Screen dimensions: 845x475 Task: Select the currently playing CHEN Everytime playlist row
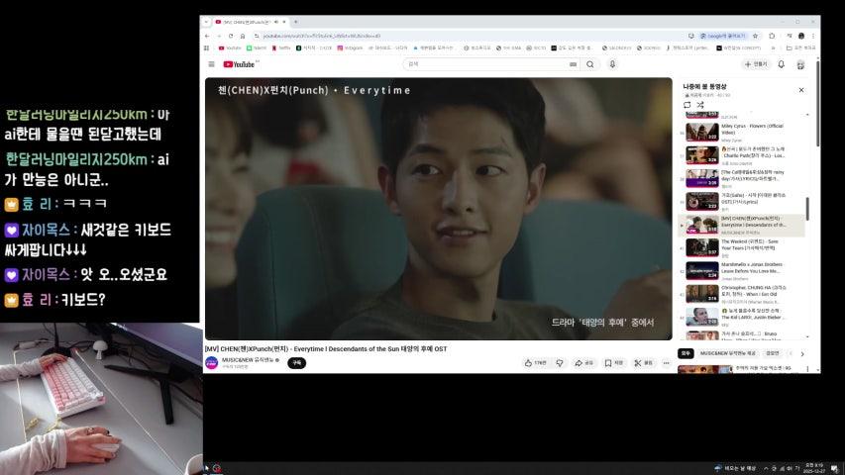pyautogui.click(x=742, y=225)
